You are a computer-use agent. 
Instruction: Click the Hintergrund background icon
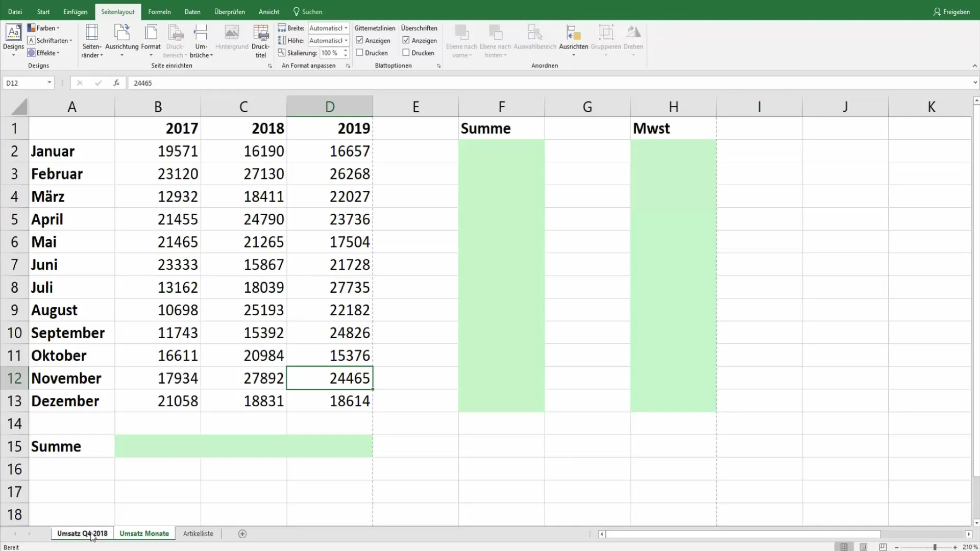click(232, 37)
